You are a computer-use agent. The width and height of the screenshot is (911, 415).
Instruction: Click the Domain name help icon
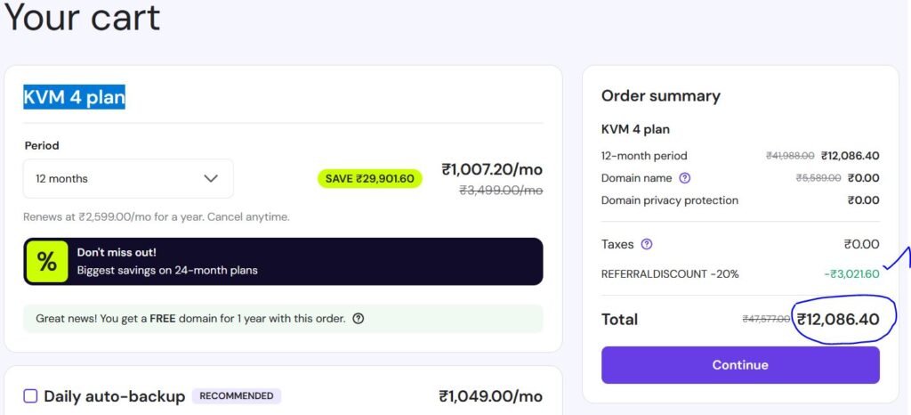pos(684,178)
